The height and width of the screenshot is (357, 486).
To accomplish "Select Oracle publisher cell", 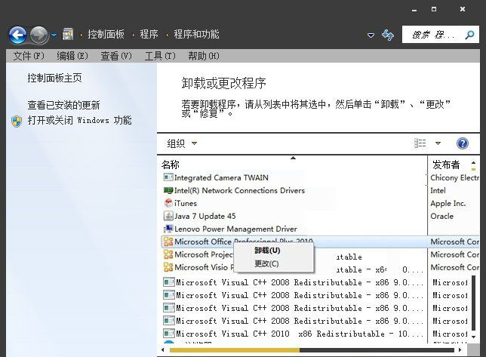I will coord(441,216).
